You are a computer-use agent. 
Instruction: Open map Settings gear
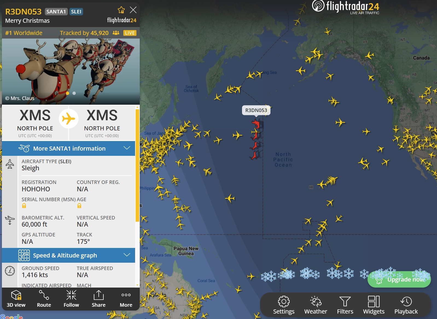tap(284, 305)
